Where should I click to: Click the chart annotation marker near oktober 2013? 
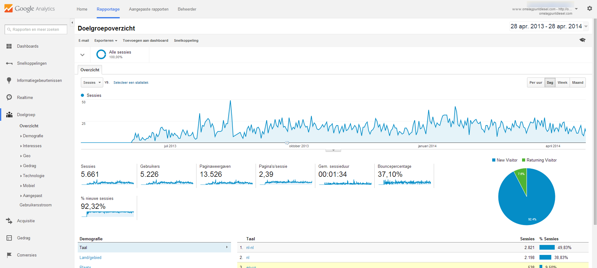click(287, 143)
